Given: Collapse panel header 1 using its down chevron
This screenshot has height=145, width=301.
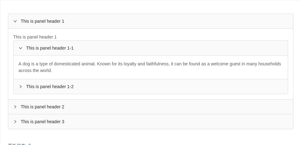Looking at the screenshot, I should 15,21.
